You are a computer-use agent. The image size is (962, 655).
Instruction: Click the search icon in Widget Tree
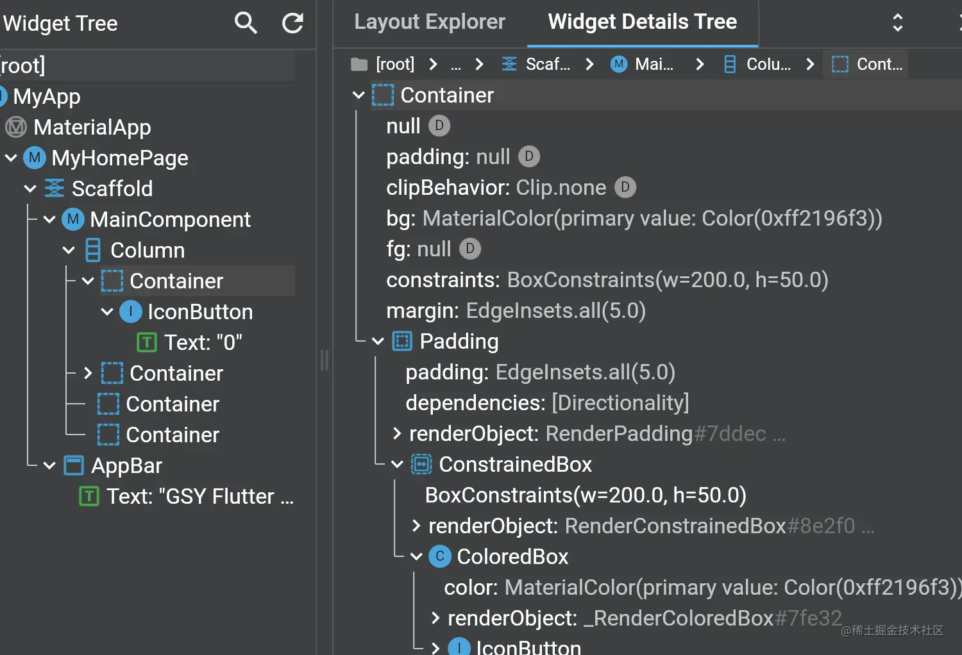tap(246, 23)
